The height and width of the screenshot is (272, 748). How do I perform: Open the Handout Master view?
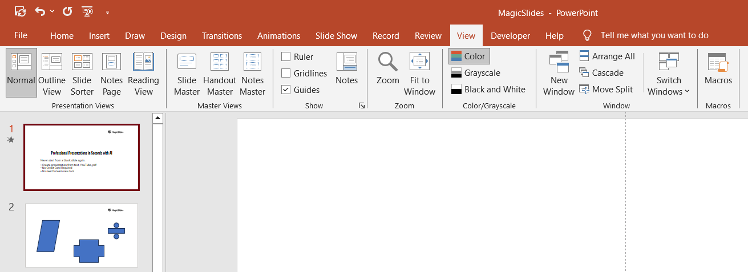click(x=220, y=74)
